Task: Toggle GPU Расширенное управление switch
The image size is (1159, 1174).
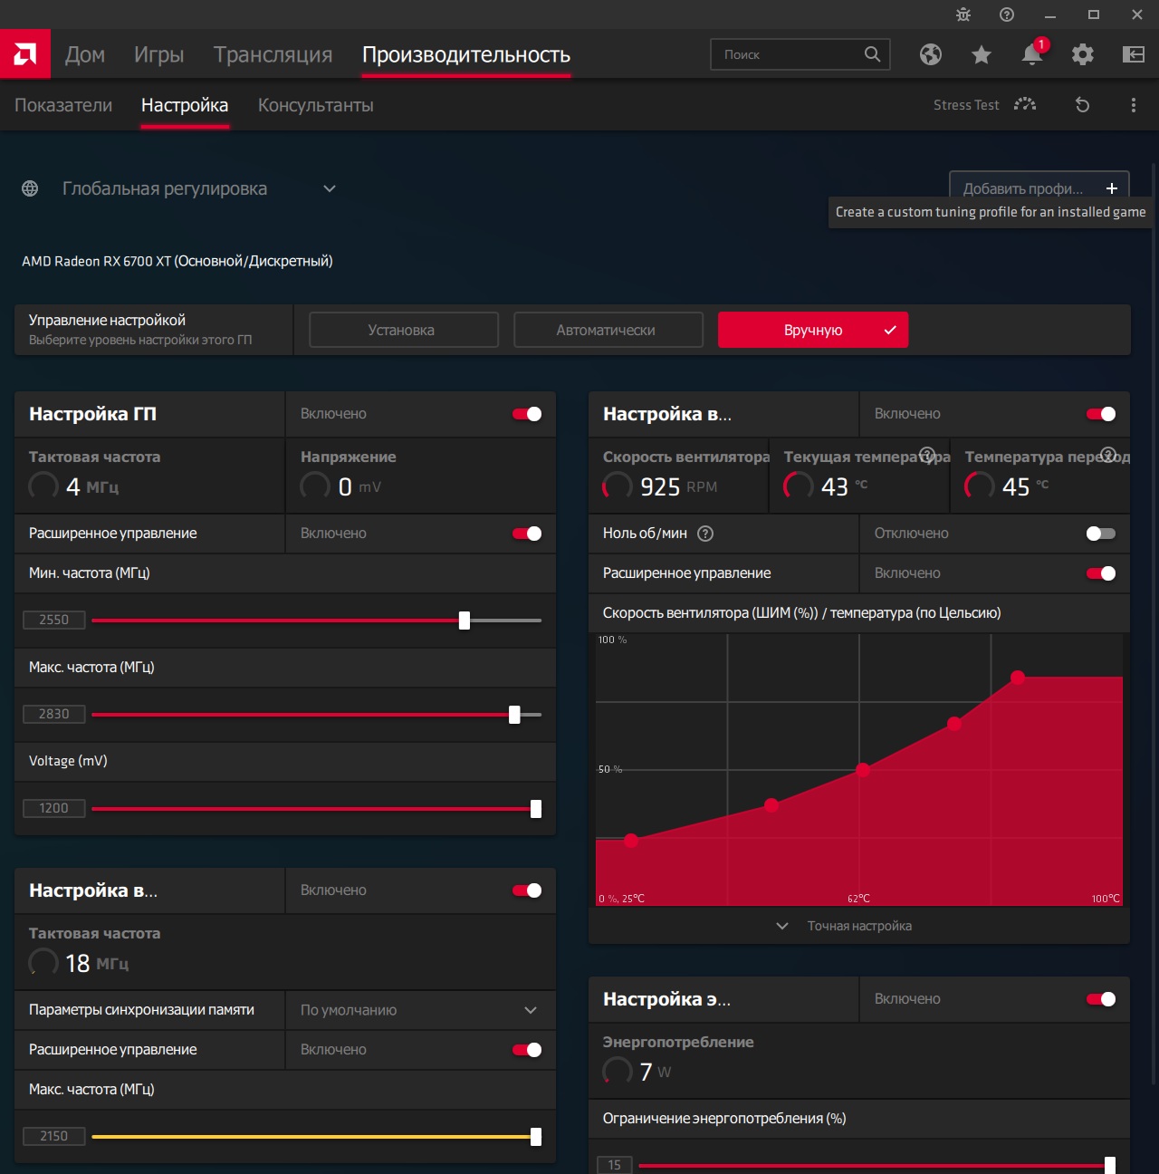Action: (527, 534)
